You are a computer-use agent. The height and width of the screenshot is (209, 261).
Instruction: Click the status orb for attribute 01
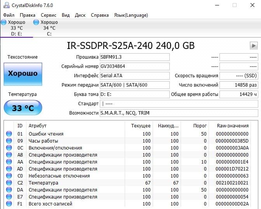coord(9,134)
